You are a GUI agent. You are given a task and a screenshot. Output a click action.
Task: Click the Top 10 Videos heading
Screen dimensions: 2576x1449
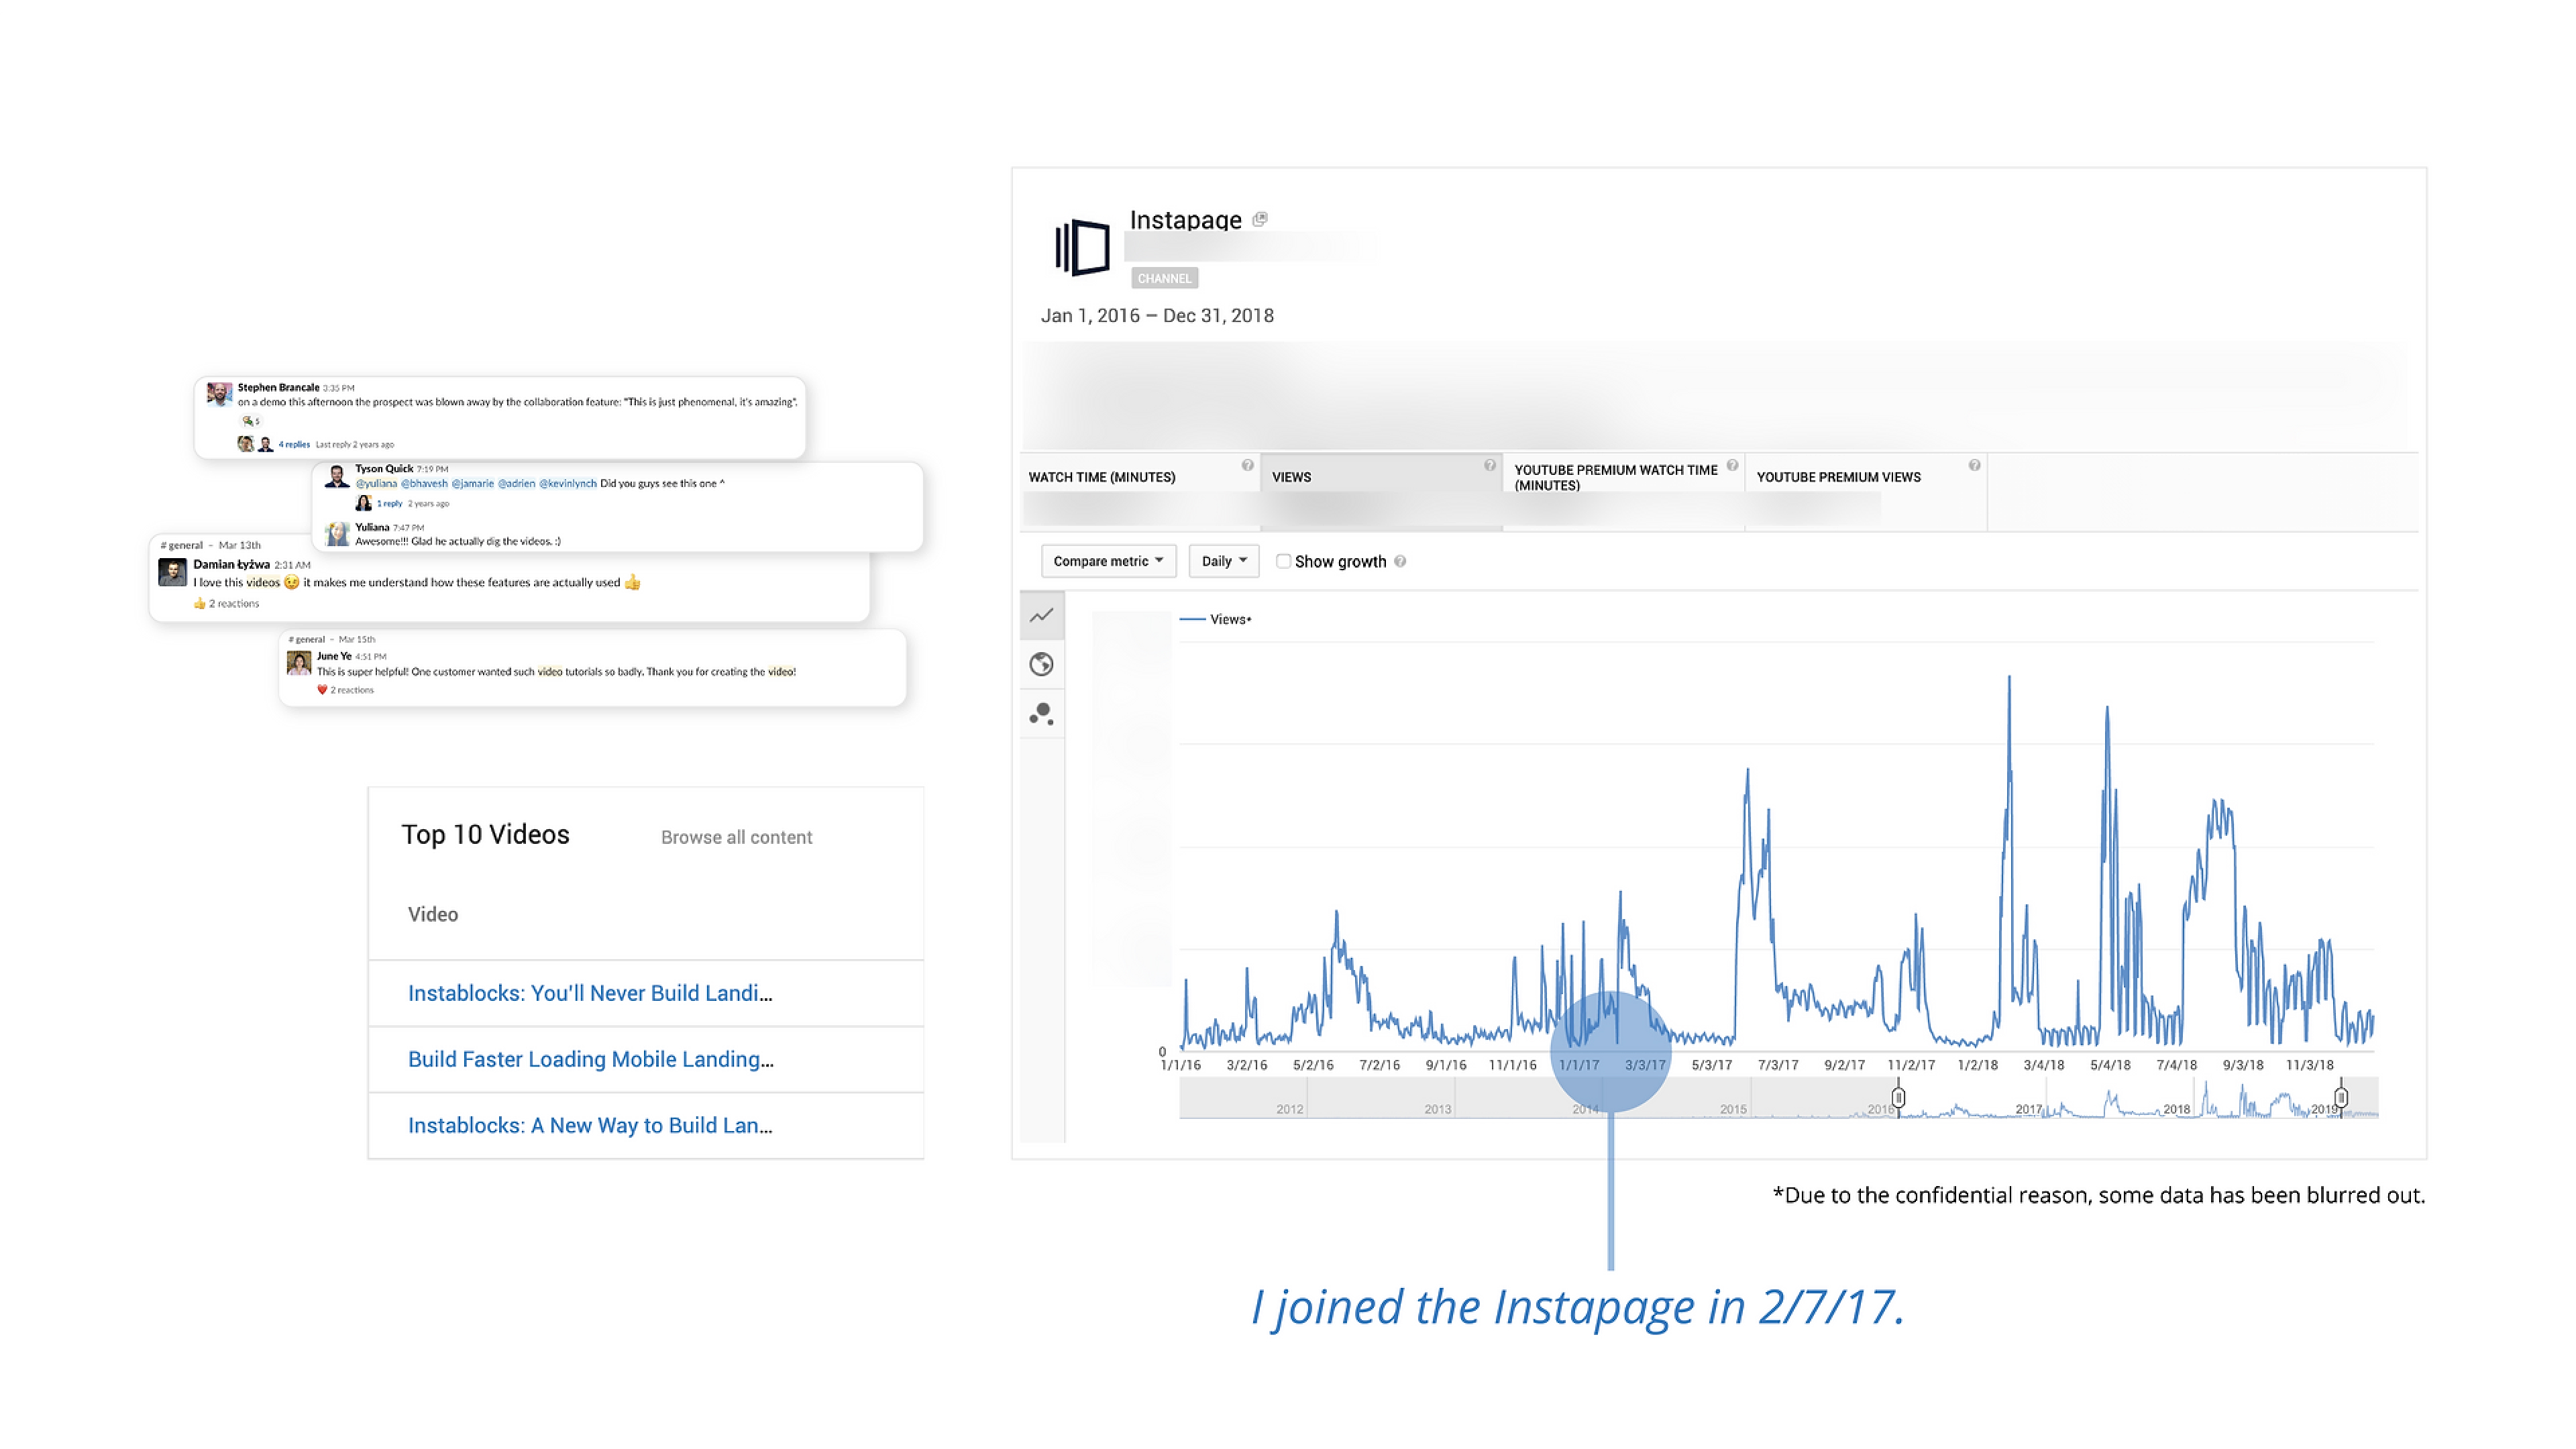tap(485, 835)
